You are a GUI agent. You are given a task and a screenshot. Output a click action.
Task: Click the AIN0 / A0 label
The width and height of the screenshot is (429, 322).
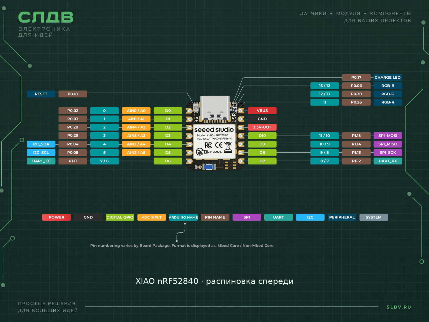coord(136,111)
